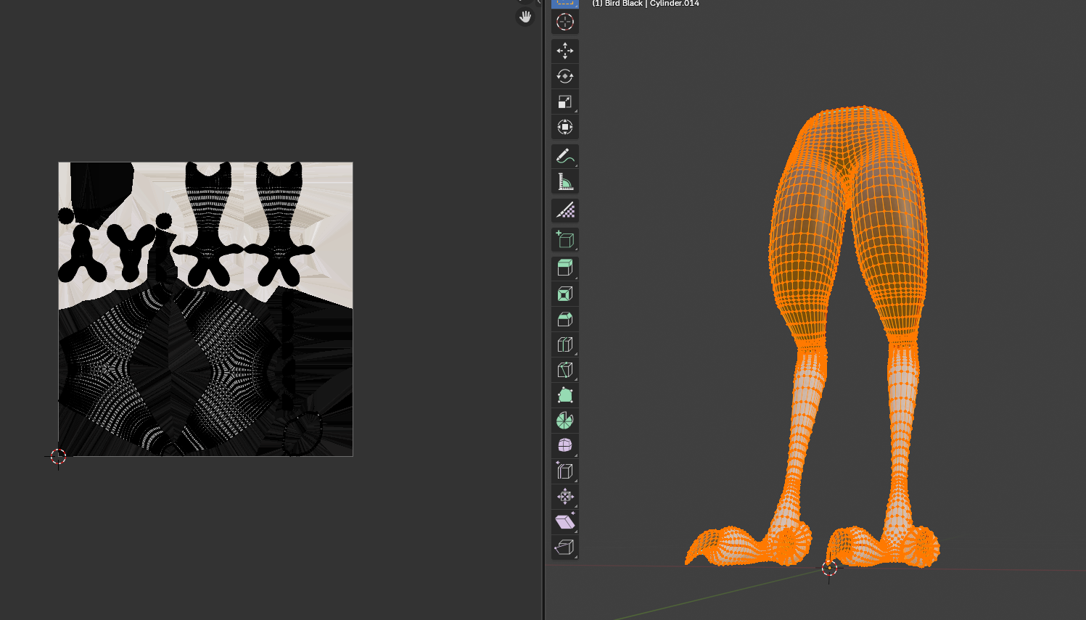Viewport: 1086px width, 620px height.
Task: Select the combined Transform tool
Action: (x=565, y=127)
